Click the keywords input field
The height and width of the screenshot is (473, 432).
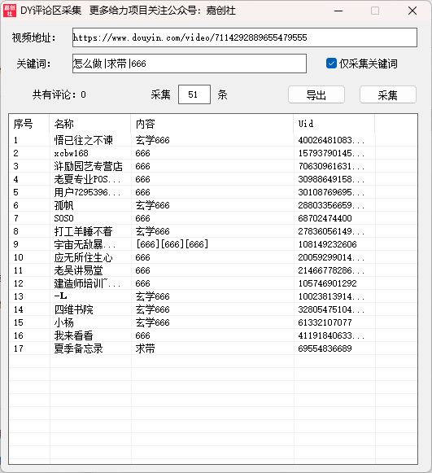(190, 64)
